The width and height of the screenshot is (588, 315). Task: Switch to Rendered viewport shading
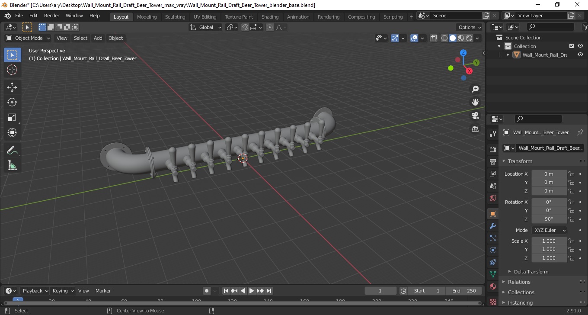[x=469, y=38]
